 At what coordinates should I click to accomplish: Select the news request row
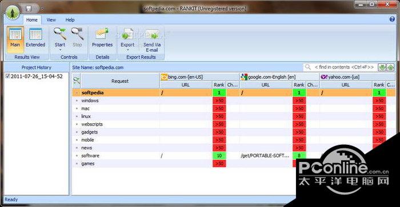(222, 148)
